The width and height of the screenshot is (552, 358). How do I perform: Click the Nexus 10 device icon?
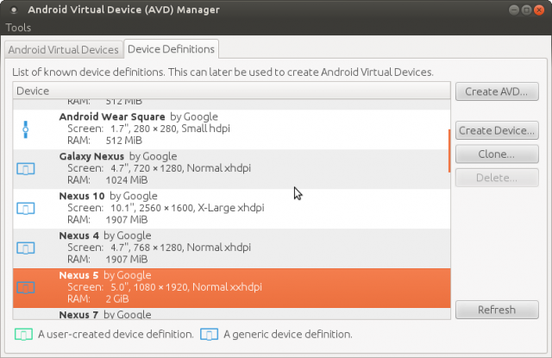(x=26, y=209)
